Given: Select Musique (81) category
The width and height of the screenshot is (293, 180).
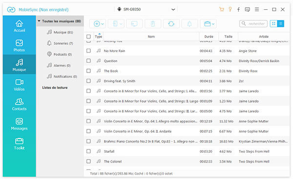Looking at the screenshot, I should (60, 32).
